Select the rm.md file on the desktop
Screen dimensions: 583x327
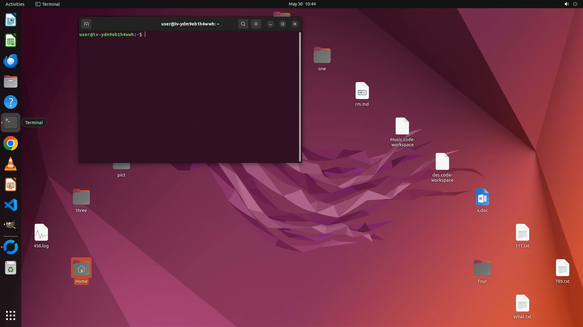362,91
